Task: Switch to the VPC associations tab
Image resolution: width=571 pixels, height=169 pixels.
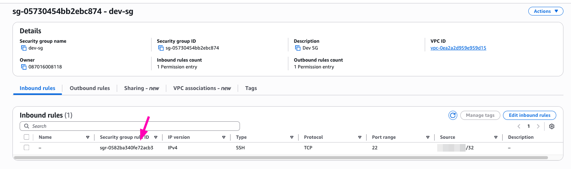Action: (202, 88)
